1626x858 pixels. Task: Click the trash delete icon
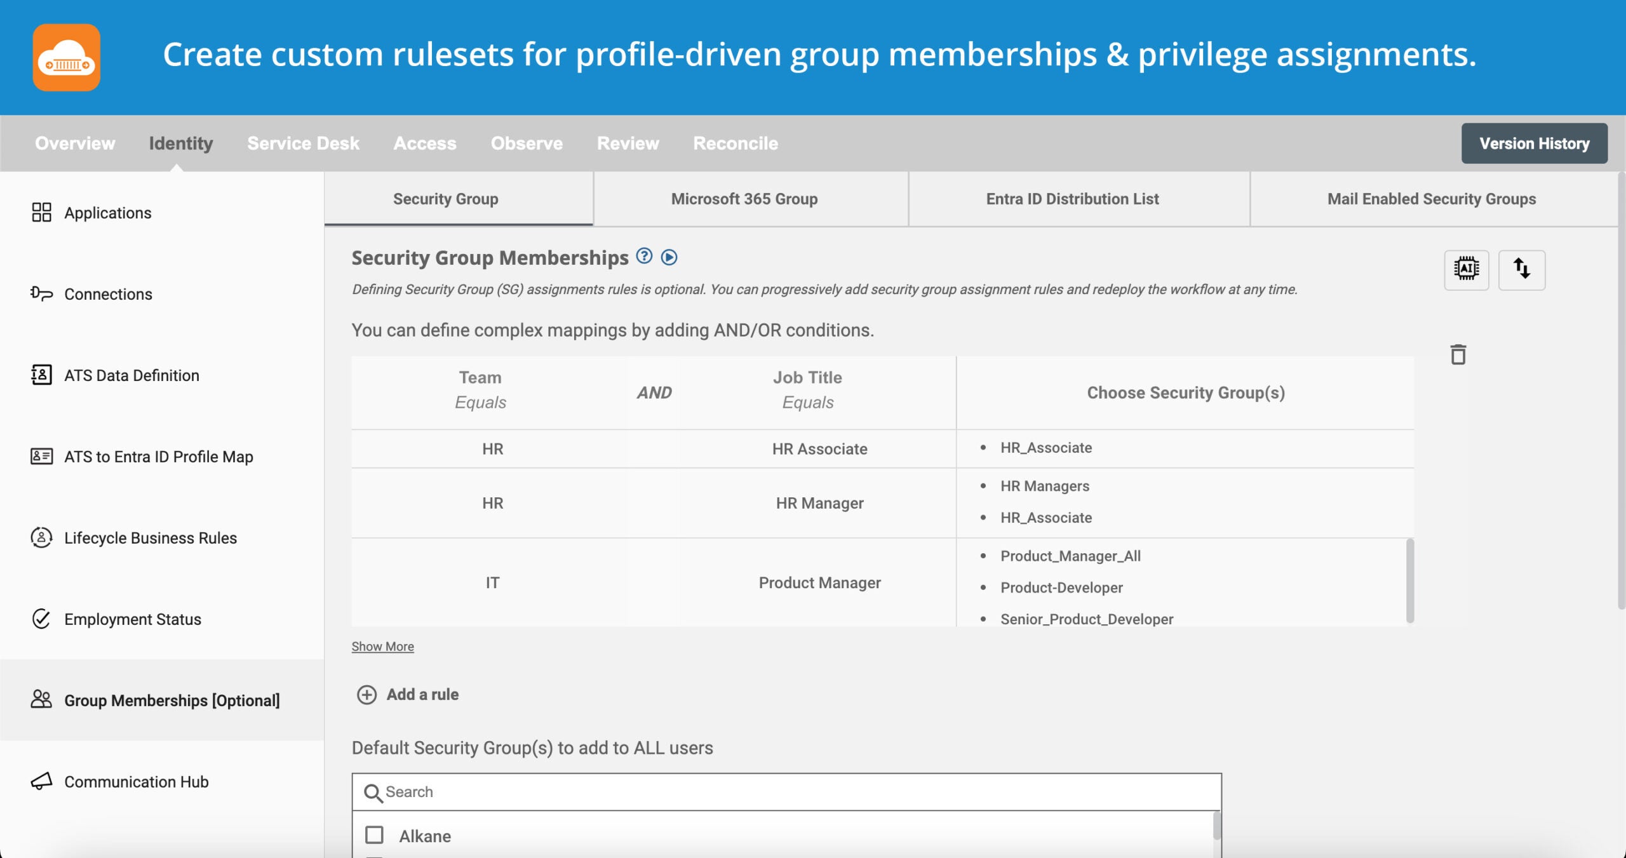1458,354
